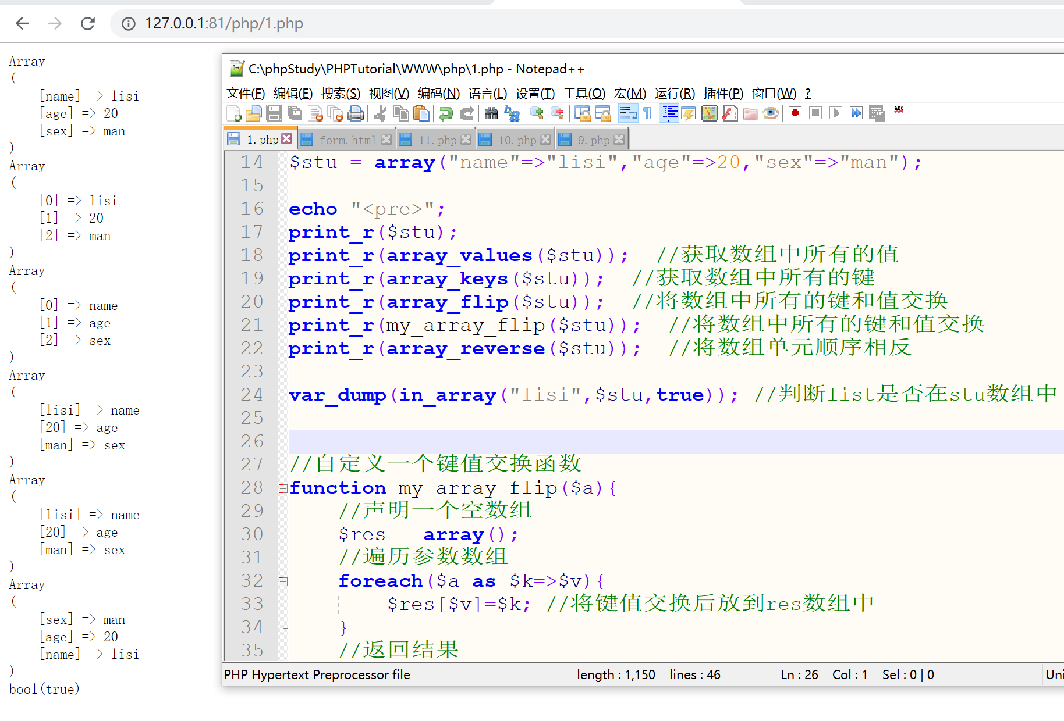
Task: Click the Print toolbar icon
Action: click(356, 113)
